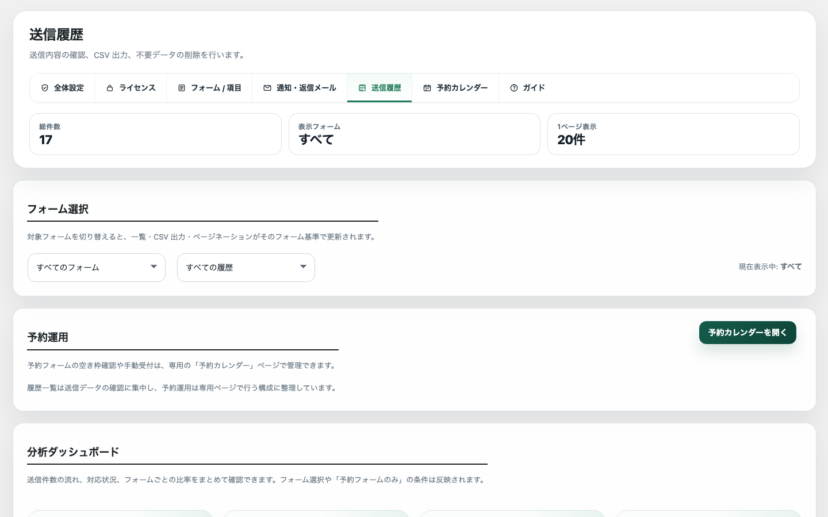Click the 予約カレンダーを開く button

coord(747,333)
